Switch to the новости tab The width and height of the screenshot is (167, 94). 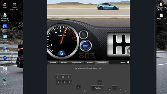pyautogui.click(x=53, y=63)
